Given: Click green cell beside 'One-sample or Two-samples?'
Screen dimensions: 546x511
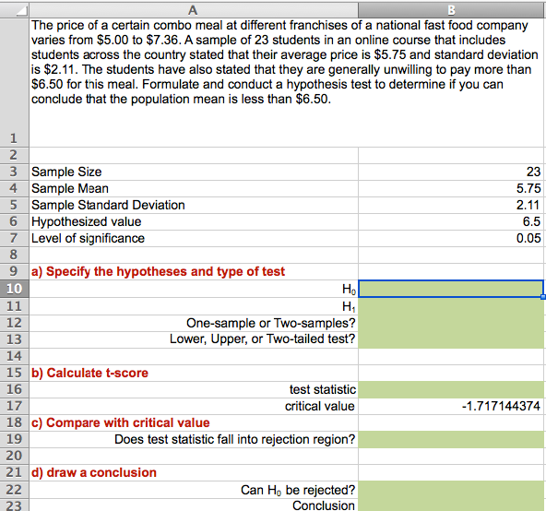Looking at the screenshot, I should coord(452,323).
